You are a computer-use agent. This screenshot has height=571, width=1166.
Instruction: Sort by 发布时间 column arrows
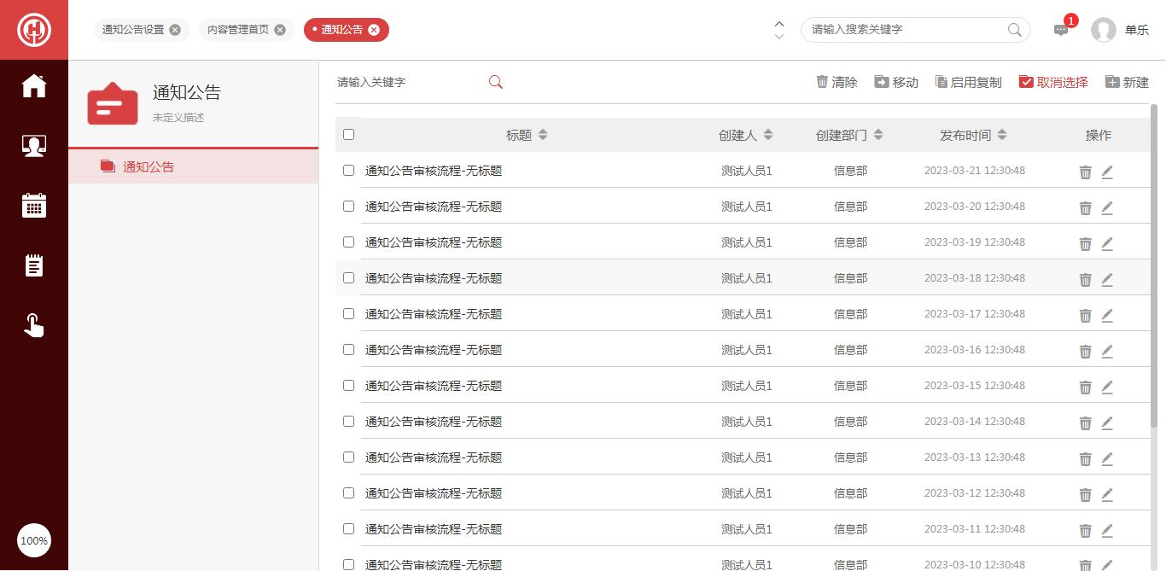[1002, 135]
